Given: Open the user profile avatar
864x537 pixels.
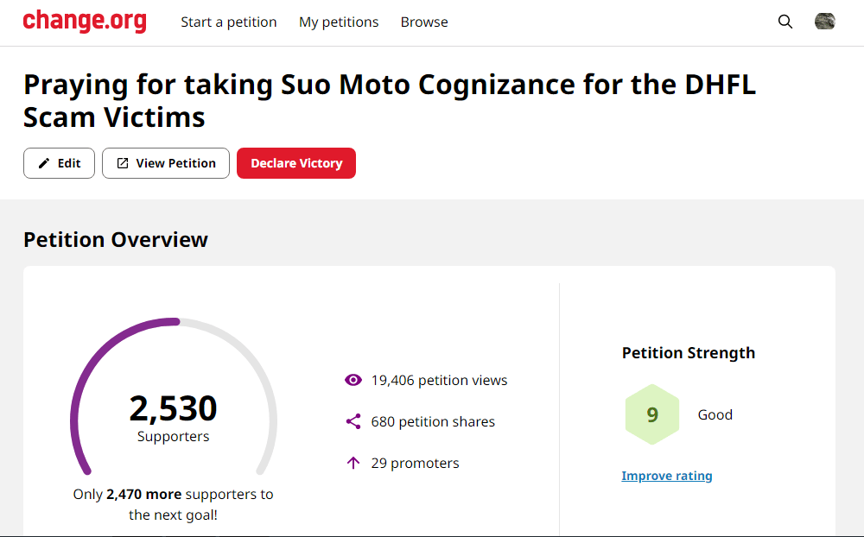Looking at the screenshot, I should 824,22.
